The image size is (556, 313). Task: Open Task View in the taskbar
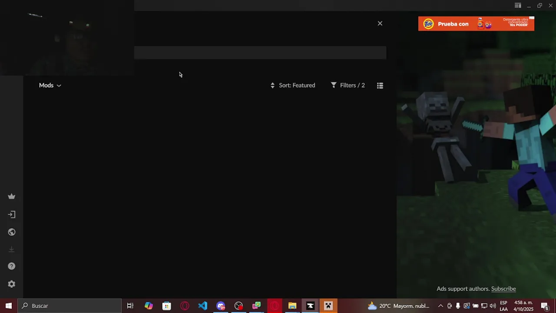click(130, 306)
